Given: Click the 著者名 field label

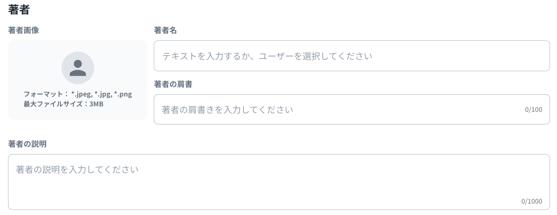Looking at the screenshot, I should tap(165, 30).
